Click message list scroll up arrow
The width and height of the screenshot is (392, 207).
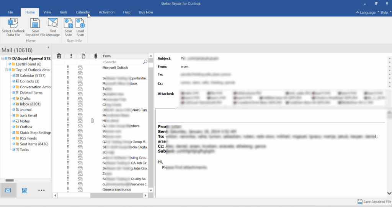[151, 56]
